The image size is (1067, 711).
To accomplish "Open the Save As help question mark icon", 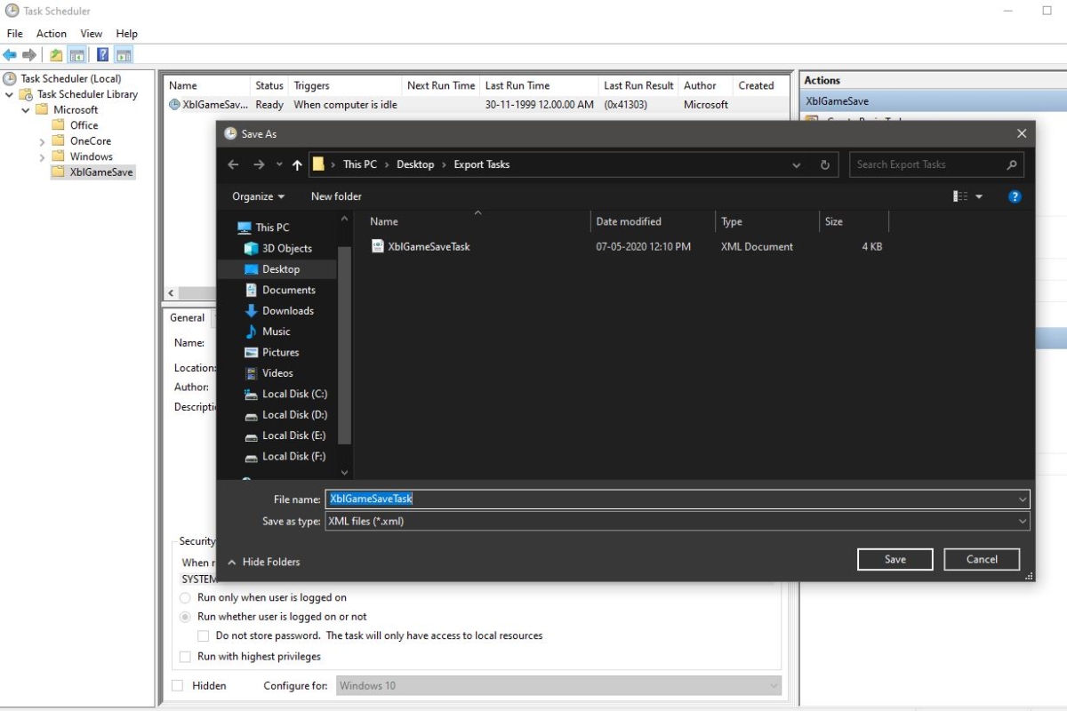I will pyautogui.click(x=1015, y=196).
